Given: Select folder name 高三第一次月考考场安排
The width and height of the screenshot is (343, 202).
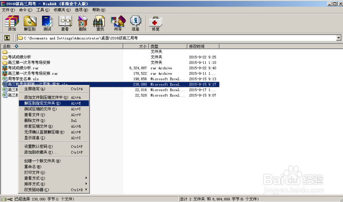Looking at the screenshot, I should 29,62.
